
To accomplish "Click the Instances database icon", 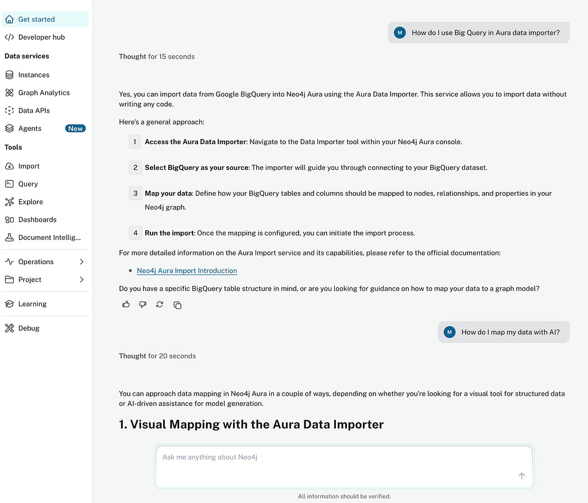I will click(9, 75).
